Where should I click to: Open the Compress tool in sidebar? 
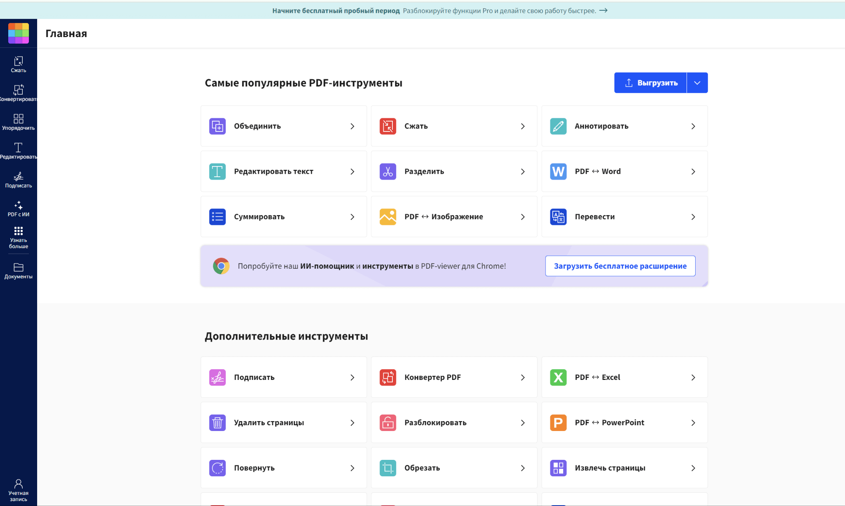pos(18,64)
